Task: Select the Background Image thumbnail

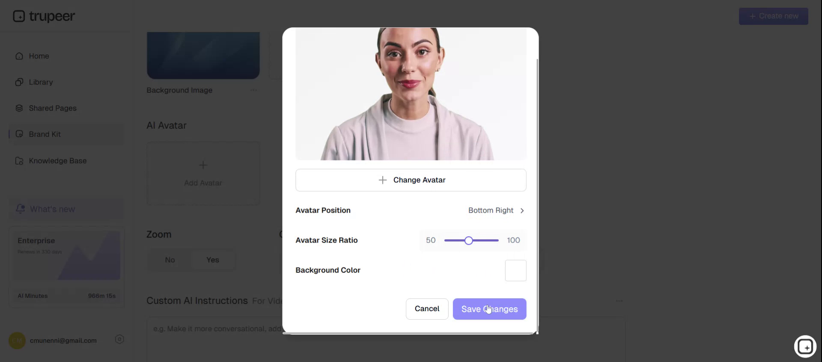Action: click(x=203, y=55)
